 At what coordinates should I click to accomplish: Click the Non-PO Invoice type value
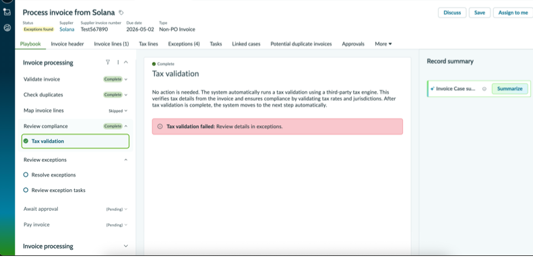point(177,29)
